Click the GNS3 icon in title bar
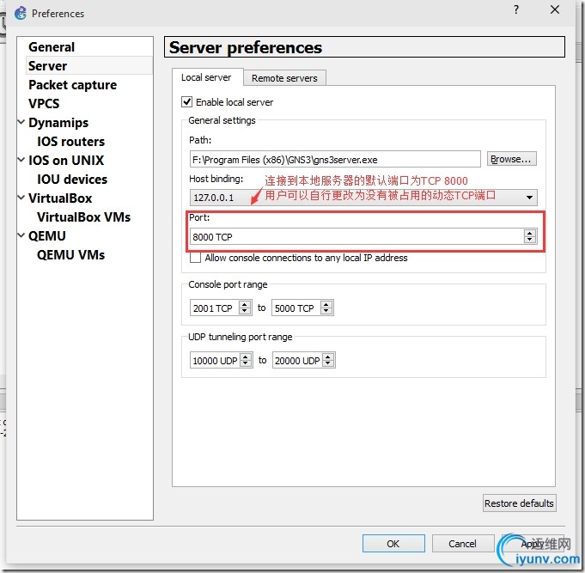The height and width of the screenshot is (573, 585). coord(20,14)
